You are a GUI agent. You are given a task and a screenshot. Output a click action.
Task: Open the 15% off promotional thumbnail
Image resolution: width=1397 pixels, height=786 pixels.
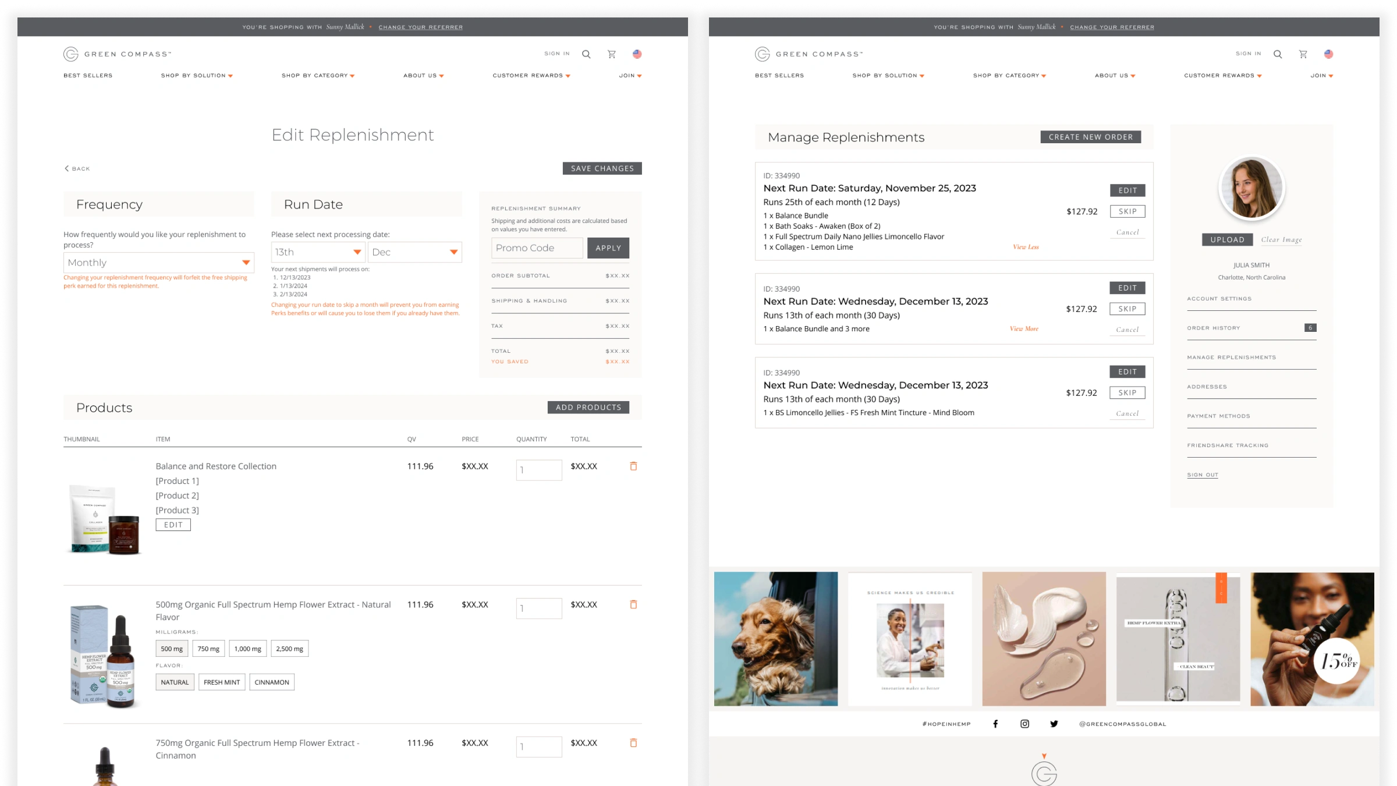(x=1312, y=639)
